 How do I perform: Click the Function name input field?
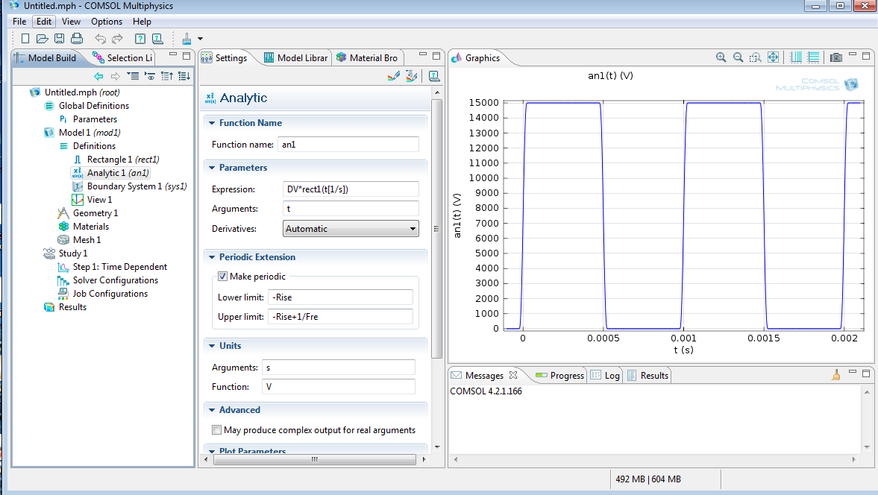click(348, 145)
